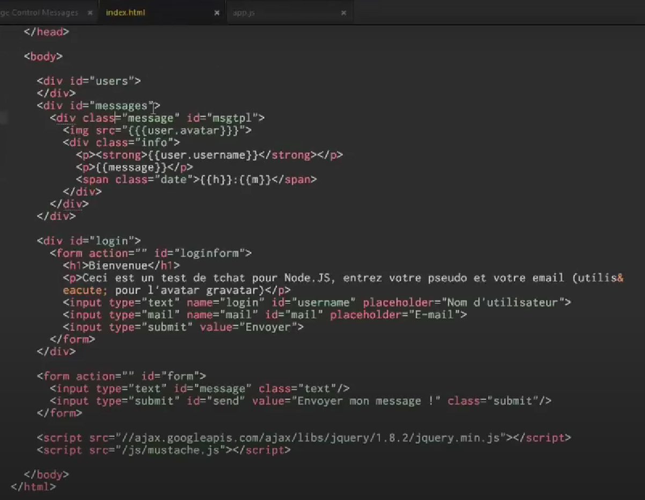Close the Control Messages tab
Image resolution: width=645 pixels, height=500 pixels.
coord(89,13)
